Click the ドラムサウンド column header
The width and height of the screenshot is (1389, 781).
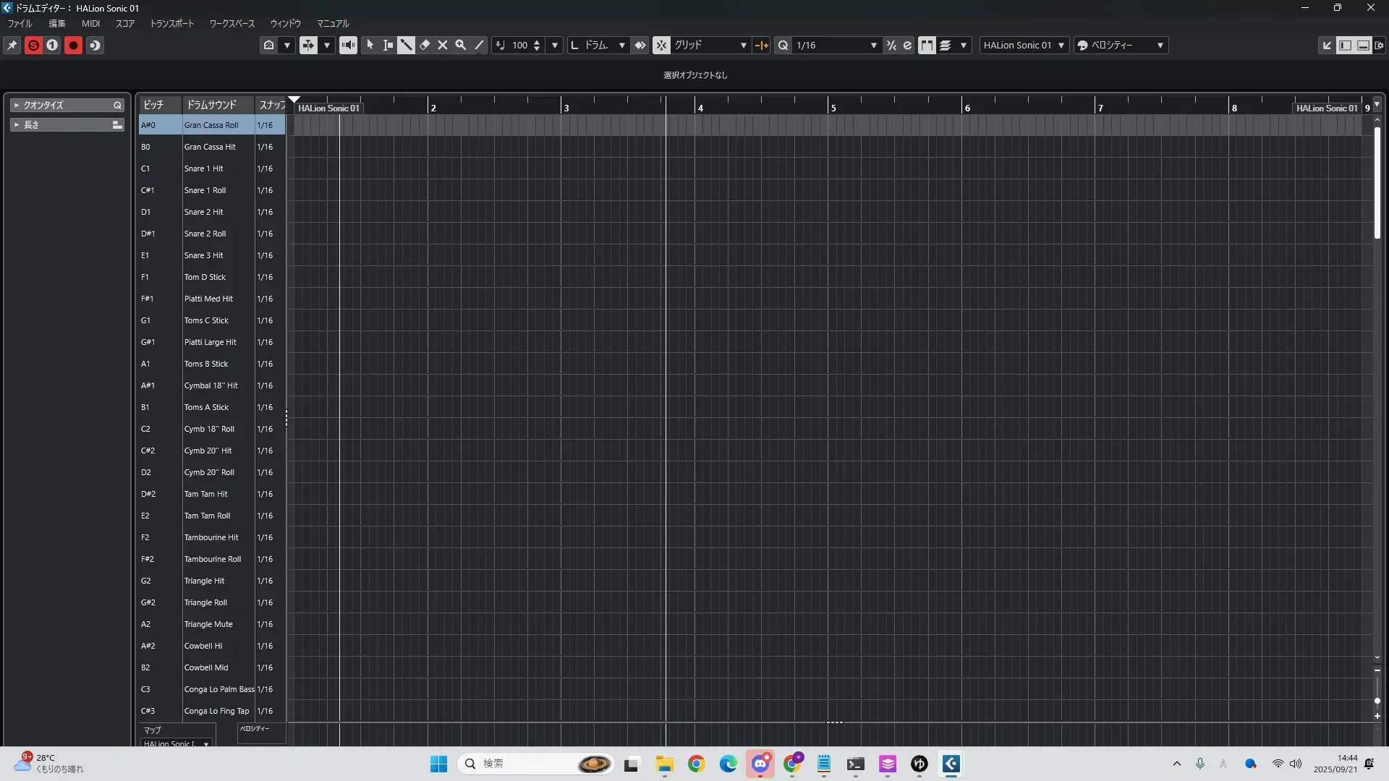(212, 105)
